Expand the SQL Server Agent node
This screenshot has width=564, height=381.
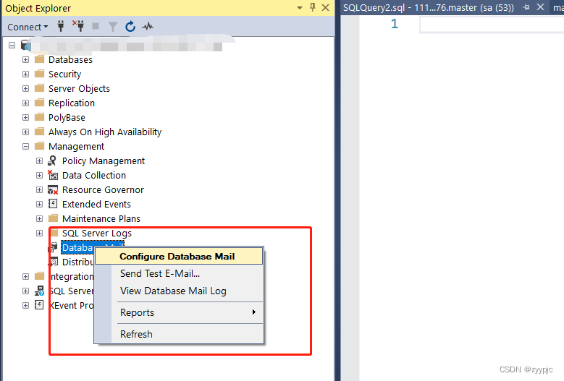25,291
